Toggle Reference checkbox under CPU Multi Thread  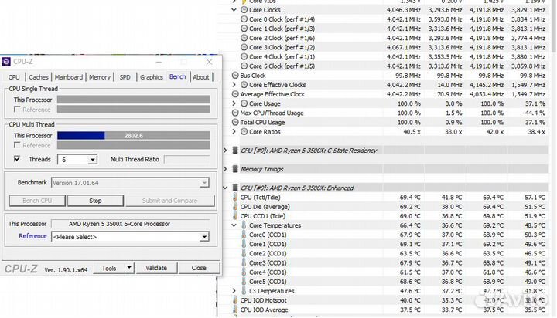pos(17,145)
